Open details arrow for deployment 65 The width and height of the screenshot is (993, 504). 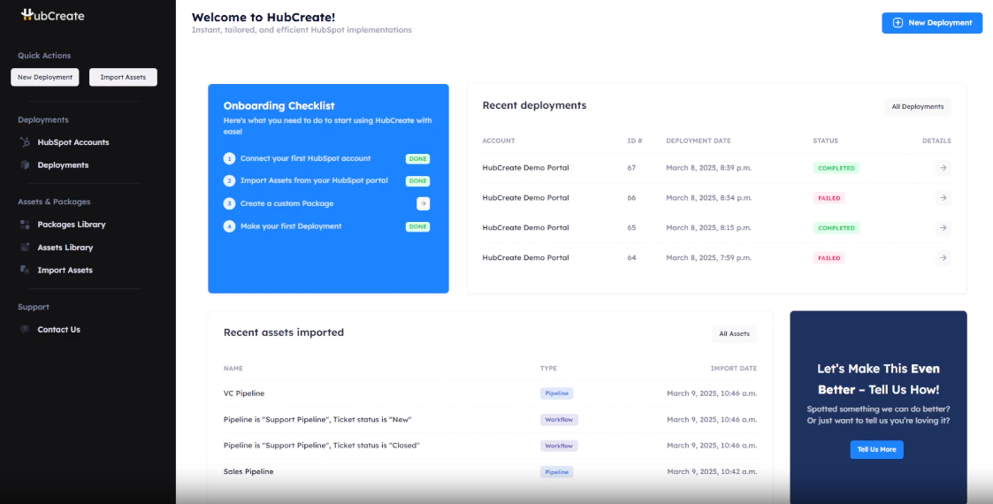click(x=943, y=227)
